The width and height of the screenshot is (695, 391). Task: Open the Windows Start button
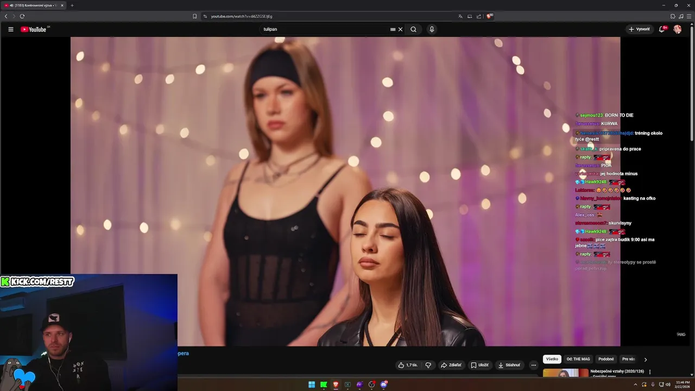coord(312,384)
